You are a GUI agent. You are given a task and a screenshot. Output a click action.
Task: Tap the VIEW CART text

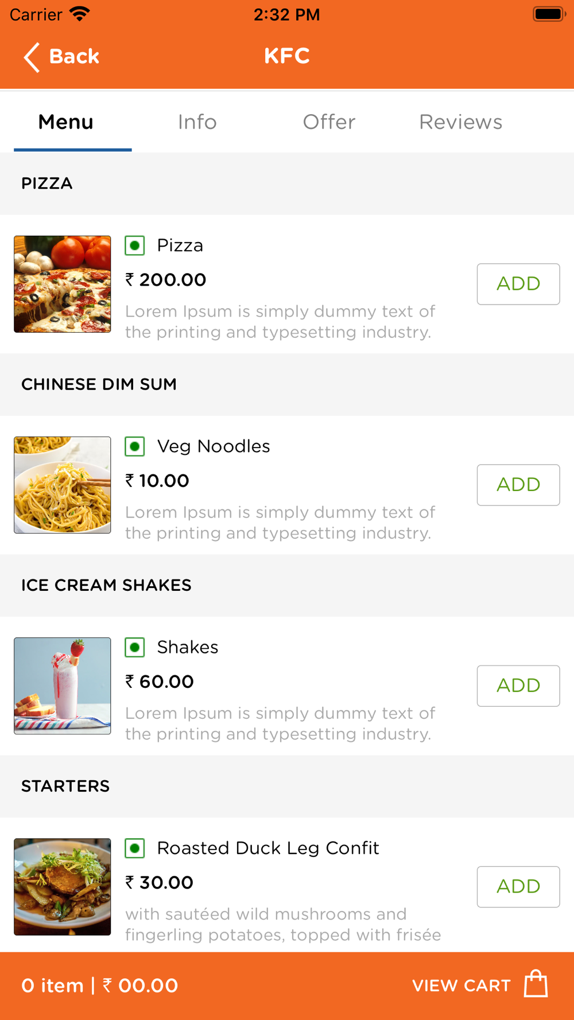461,986
